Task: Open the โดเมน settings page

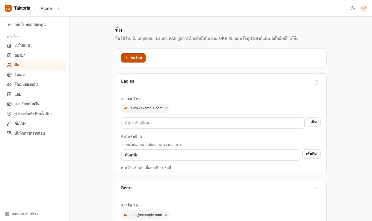Action: click(35, 75)
